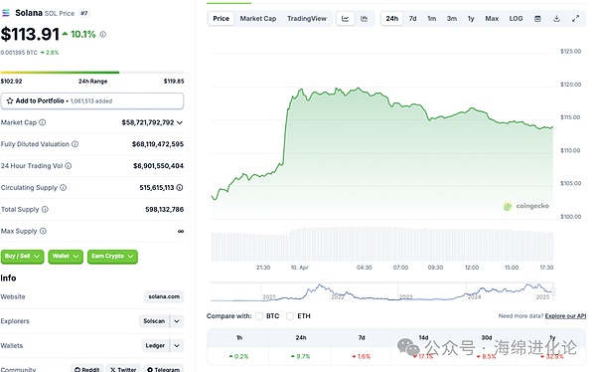This screenshot has height=372, width=596.
Task: Open the Ledger wallets dropdown
Action: 177,346
